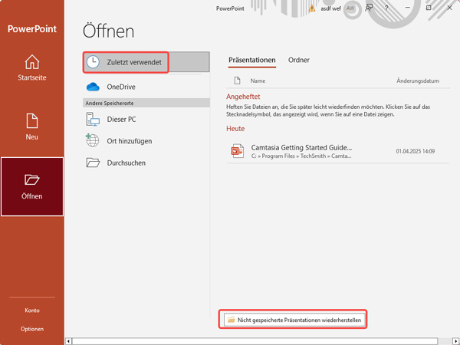The width and height of the screenshot is (460, 345).
Task: Click file type column header icon
Action: [x=237, y=80]
